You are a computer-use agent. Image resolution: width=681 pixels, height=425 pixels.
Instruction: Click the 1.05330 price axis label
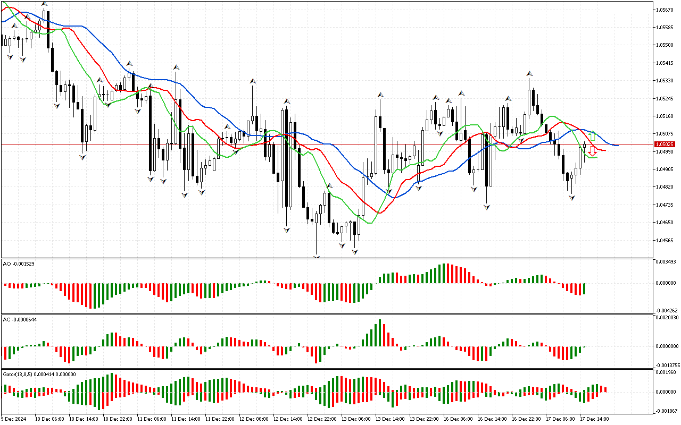point(665,81)
